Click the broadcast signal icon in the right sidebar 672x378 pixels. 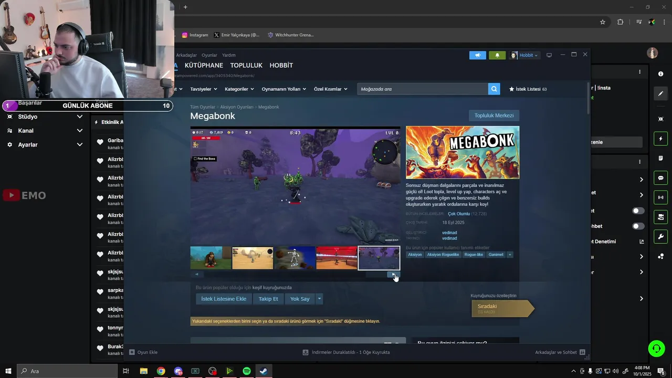660,197
